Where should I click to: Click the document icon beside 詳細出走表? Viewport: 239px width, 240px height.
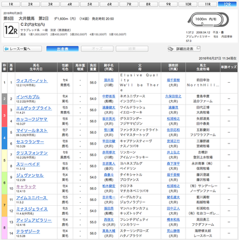171,49
